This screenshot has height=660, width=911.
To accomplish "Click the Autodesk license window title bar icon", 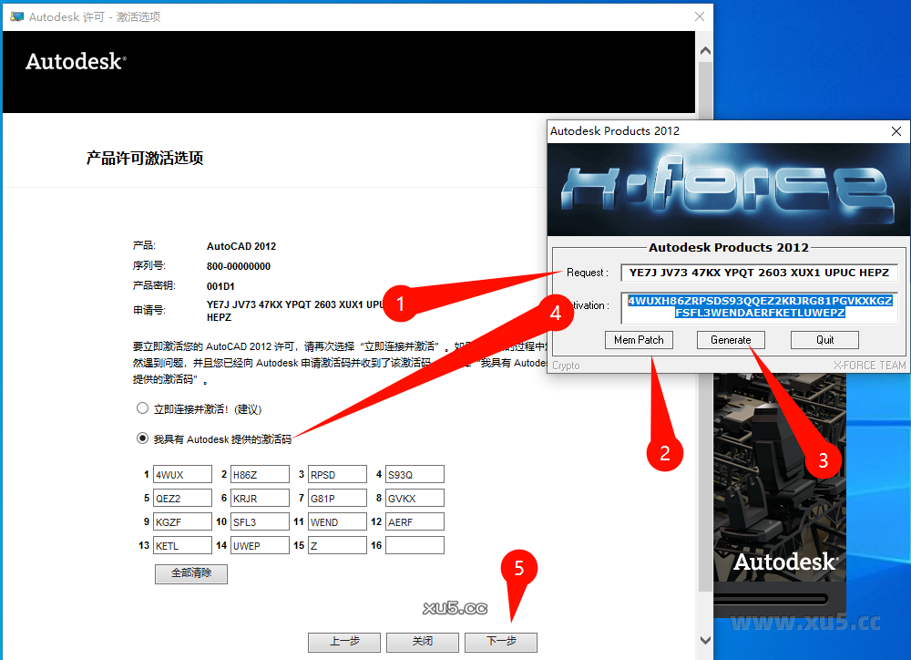I will coord(15,15).
